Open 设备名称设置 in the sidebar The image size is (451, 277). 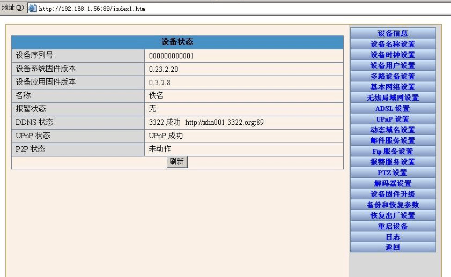click(x=393, y=44)
